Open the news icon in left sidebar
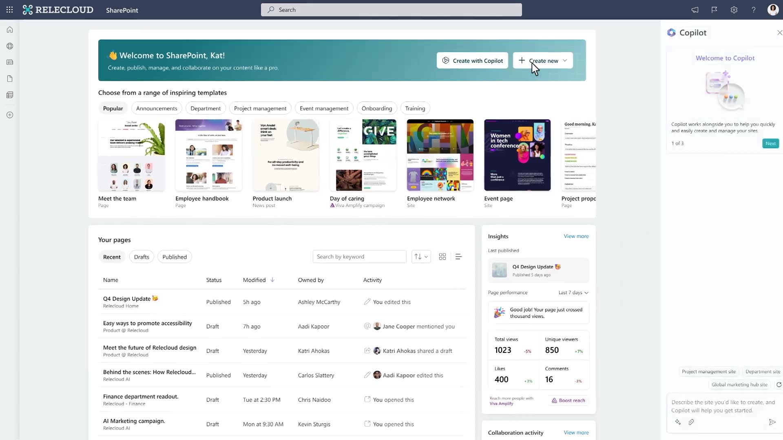 click(10, 62)
